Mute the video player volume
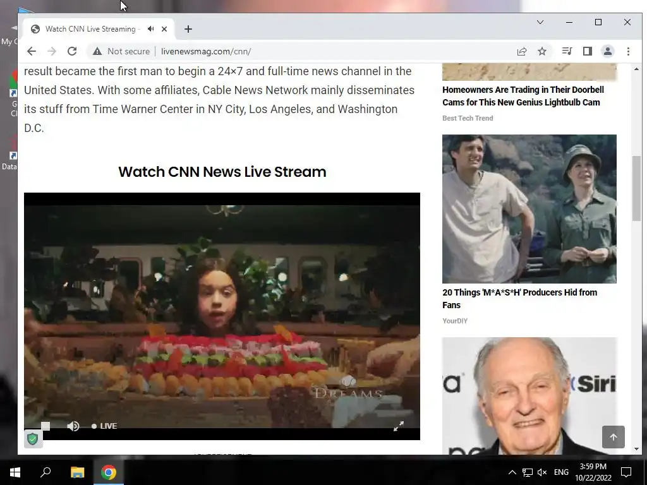Image resolution: width=647 pixels, height=485 pixels. point(73,426)
